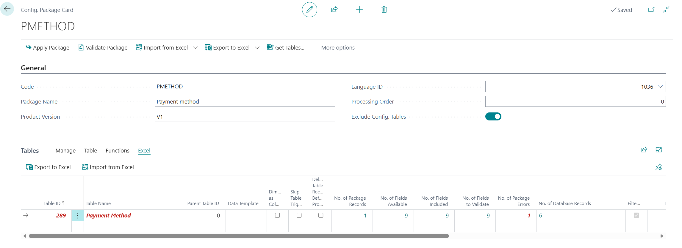This screenshot has width=682, height=248.
Task: Open the Manage menu in Tables
Action: point(65,150)
